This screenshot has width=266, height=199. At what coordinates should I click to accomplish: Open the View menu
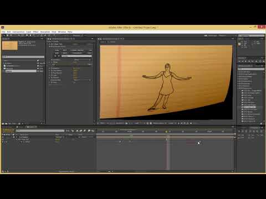click(x=54, y=32)
